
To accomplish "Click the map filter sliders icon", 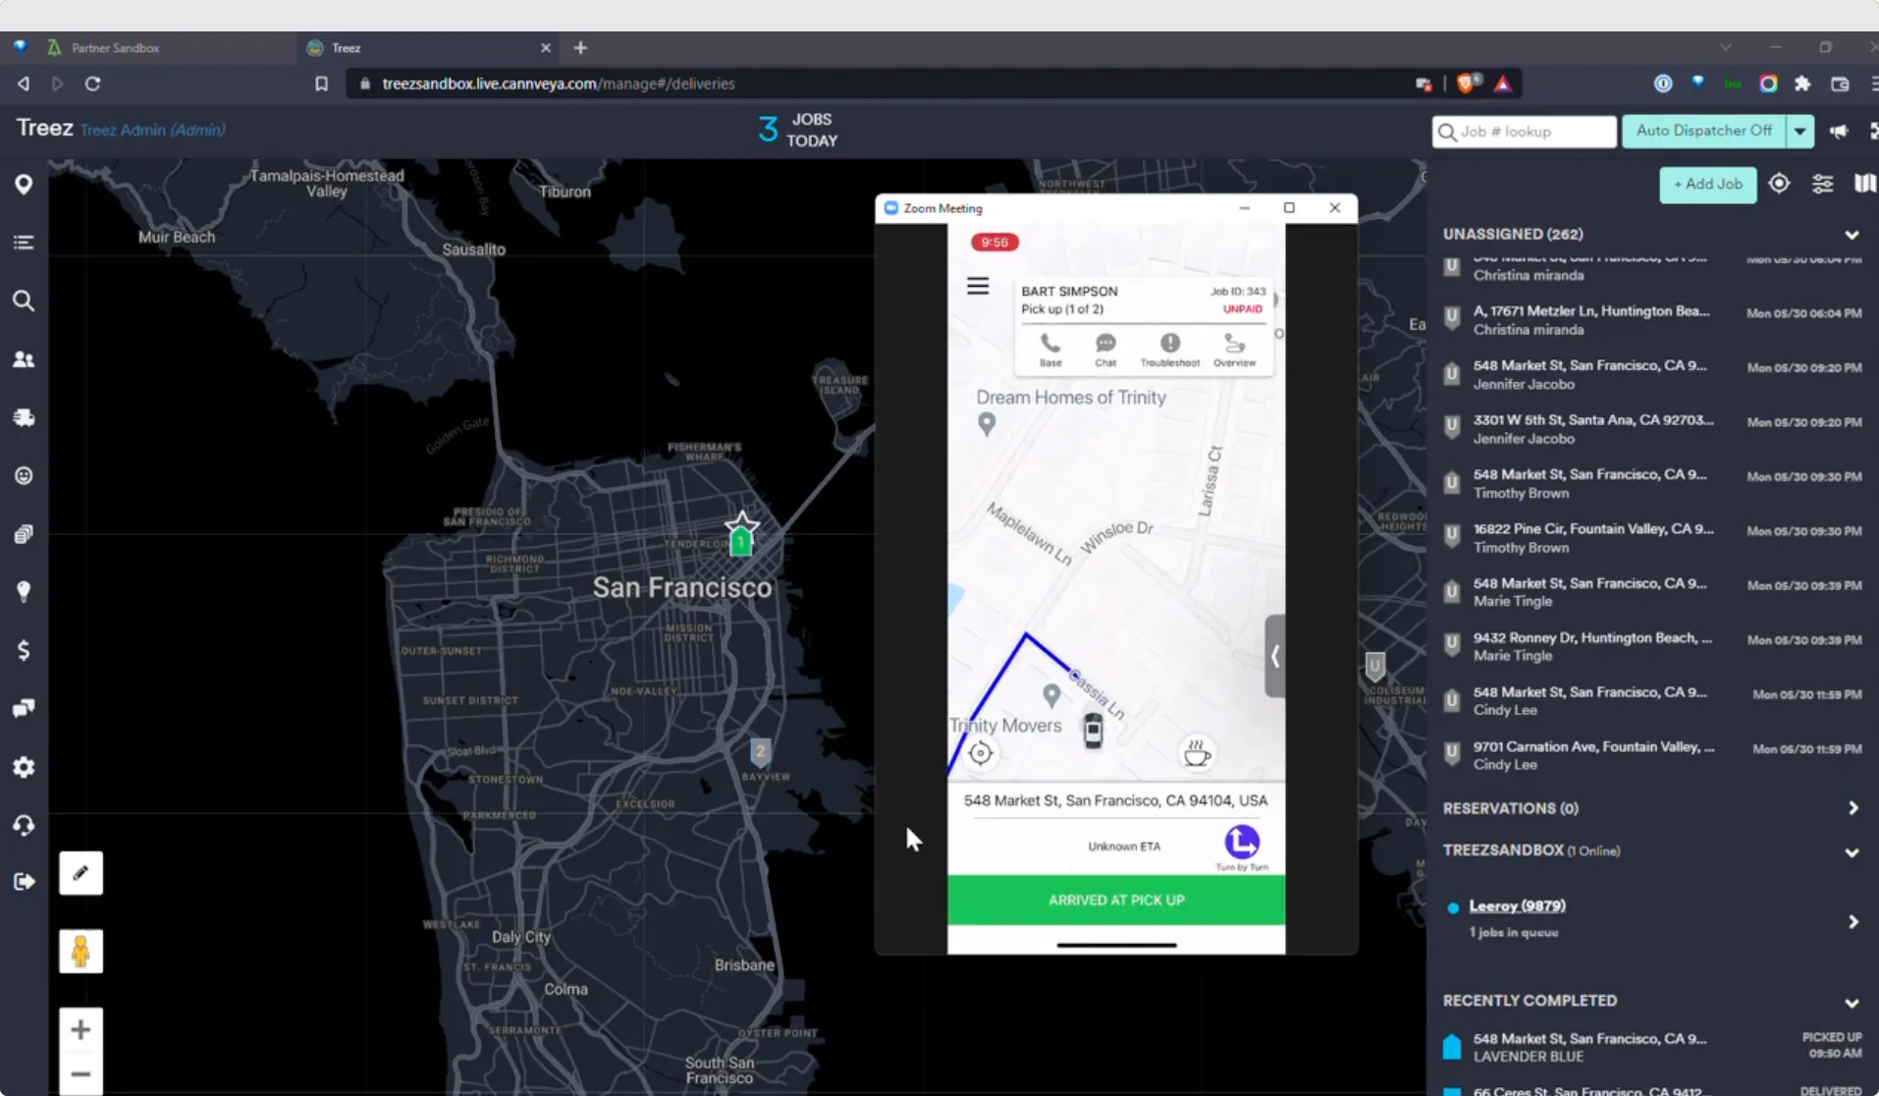I will click(1822, 184).
